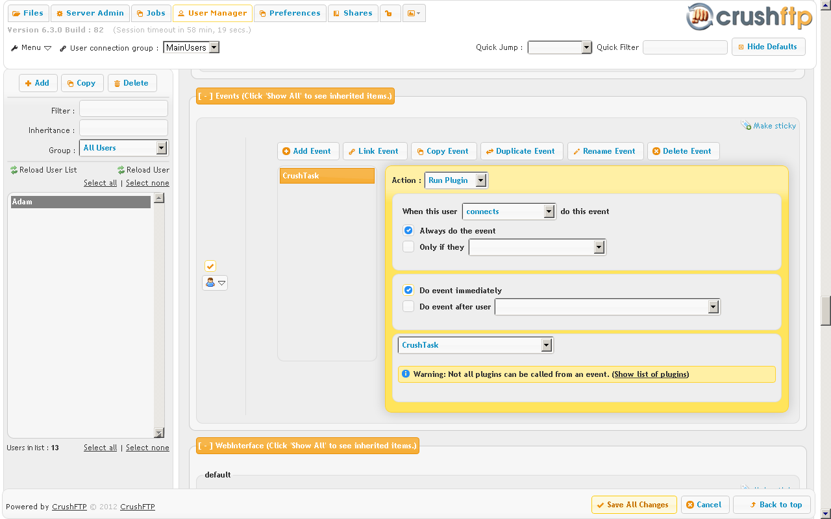The width and height of the screenshot is (831, 519).
Task: Open the image dropdown button in the top tabs
Action: pos(414,13)
